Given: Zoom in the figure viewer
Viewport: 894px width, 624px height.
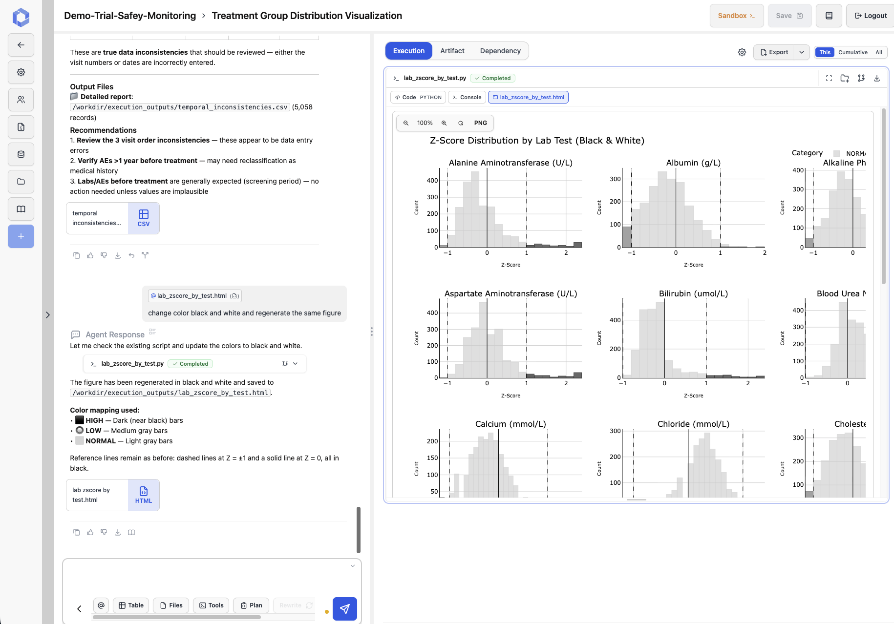Looking at the screenshot, I should click(444, 123).
